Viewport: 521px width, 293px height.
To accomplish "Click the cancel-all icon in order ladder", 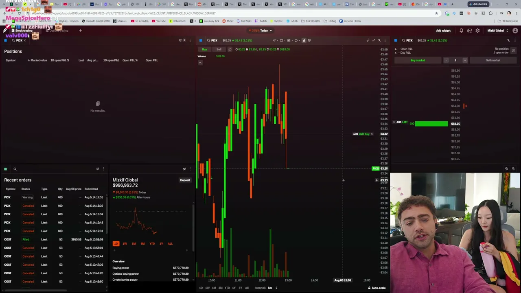I will pos(513,51).
